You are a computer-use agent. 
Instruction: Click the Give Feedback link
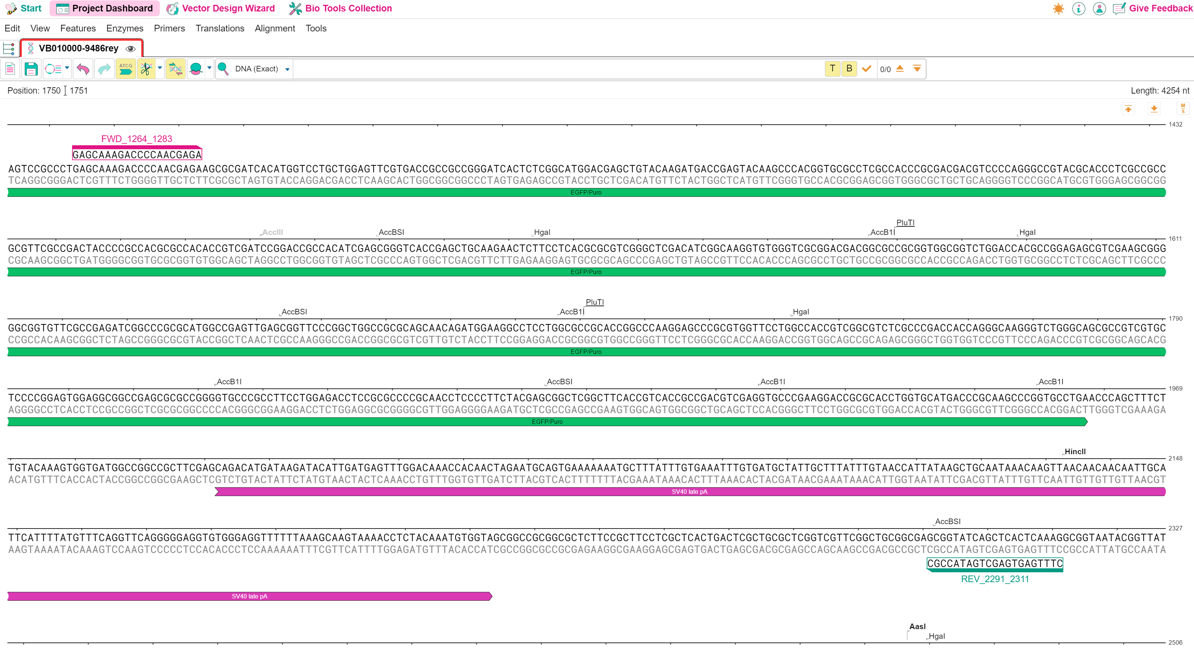point(1160,9)
